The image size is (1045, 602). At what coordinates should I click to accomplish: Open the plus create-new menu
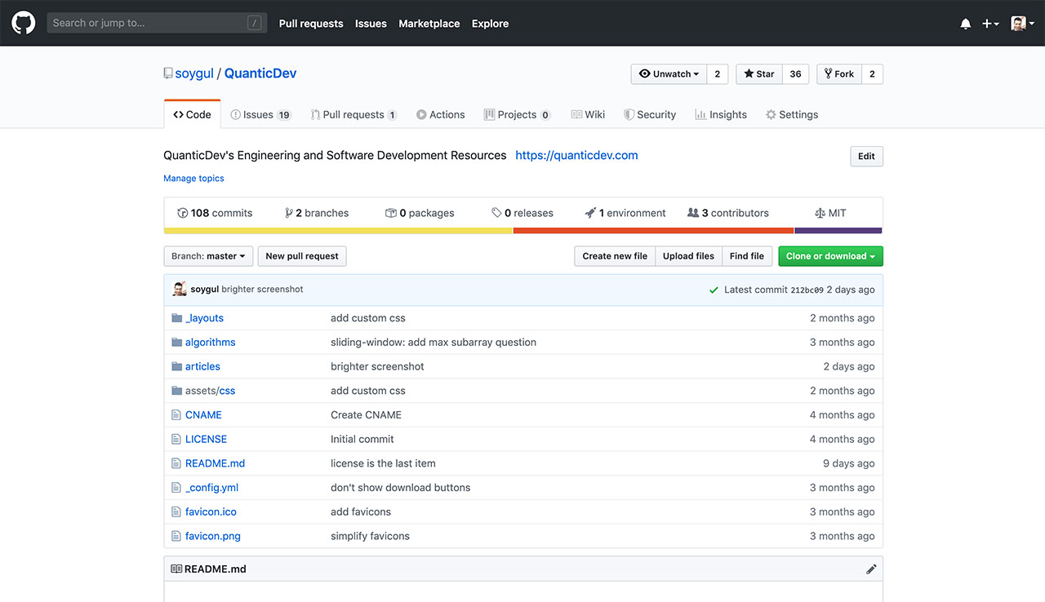pos(990,24)
